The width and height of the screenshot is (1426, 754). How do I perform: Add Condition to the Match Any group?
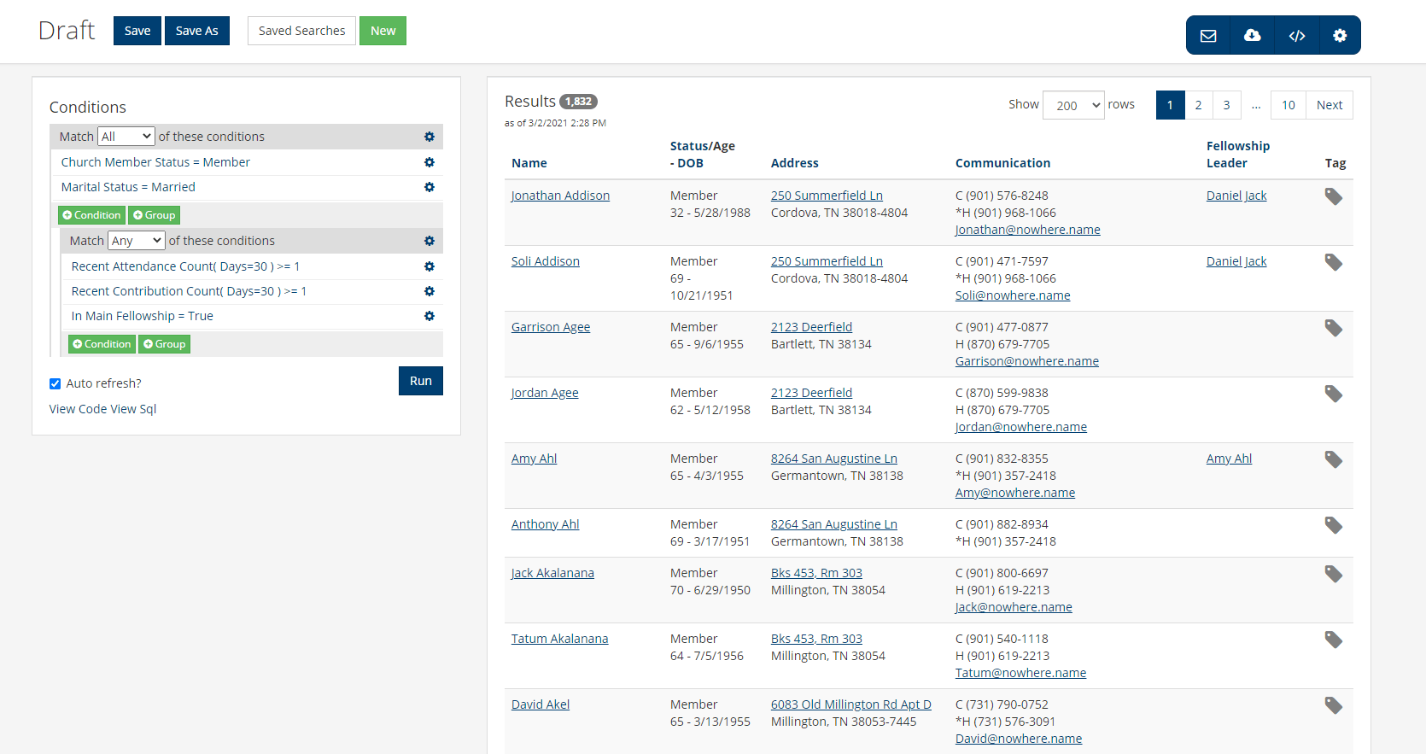click(x=102, y=344)
